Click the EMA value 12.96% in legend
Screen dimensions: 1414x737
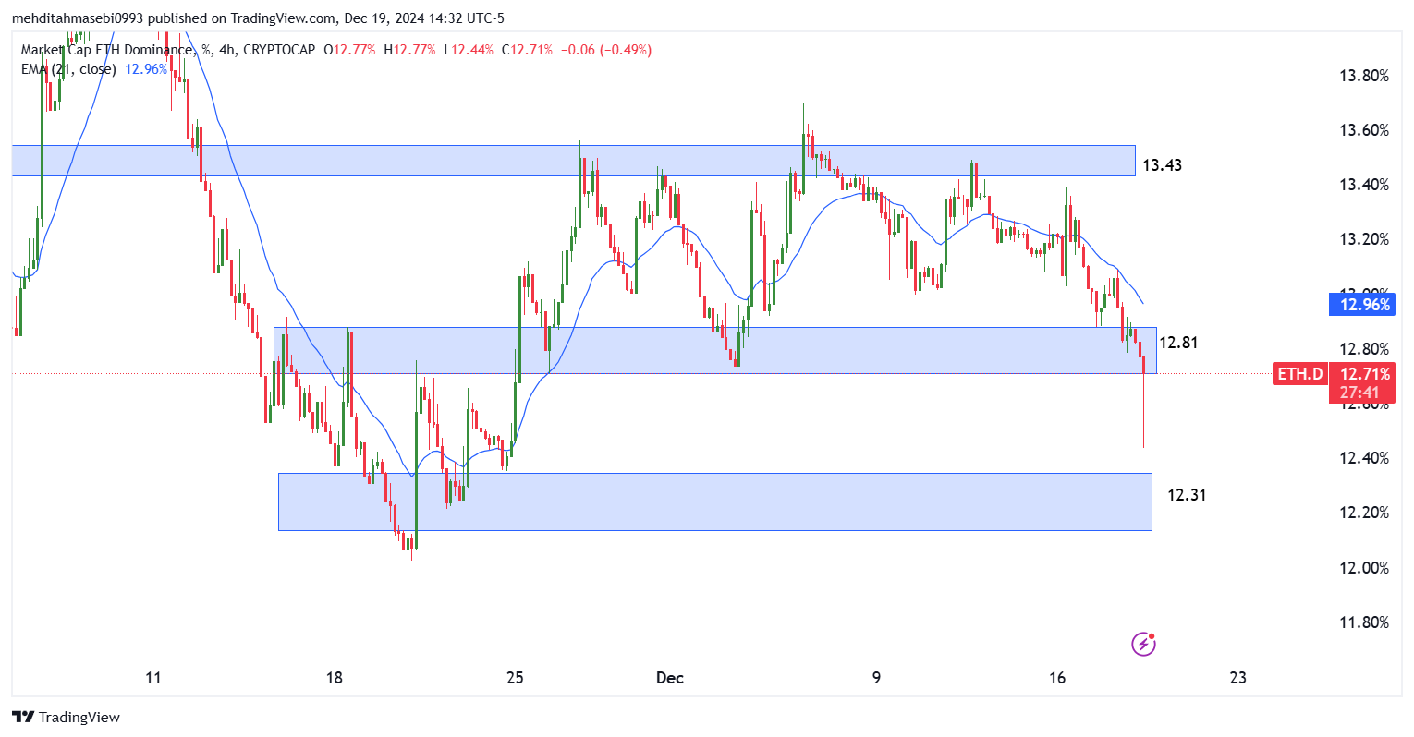146,69
